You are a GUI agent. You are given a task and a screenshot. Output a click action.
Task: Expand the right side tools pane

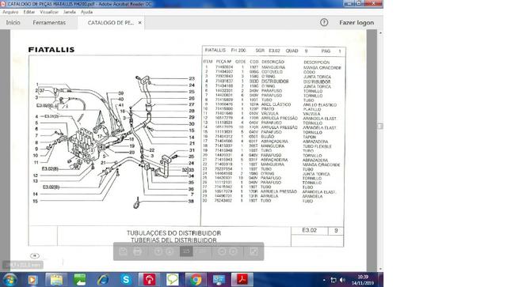[380, 126]
